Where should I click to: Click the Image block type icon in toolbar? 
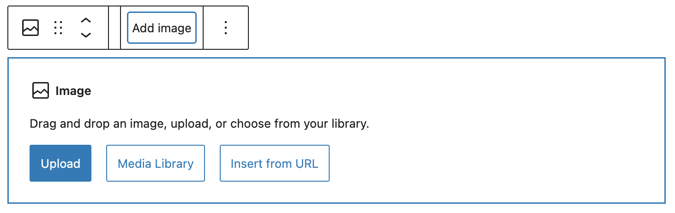tap(30, 28)
